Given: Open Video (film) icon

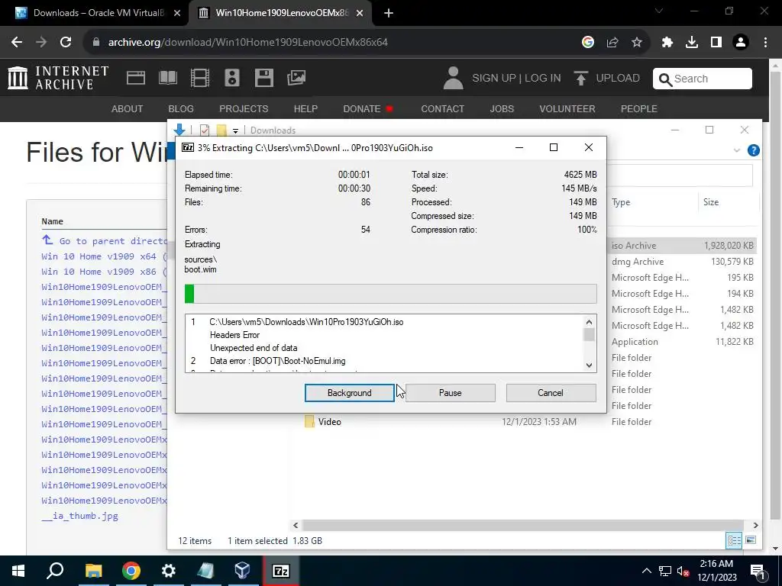Looking at the screenshot, I should coord(200,78).
